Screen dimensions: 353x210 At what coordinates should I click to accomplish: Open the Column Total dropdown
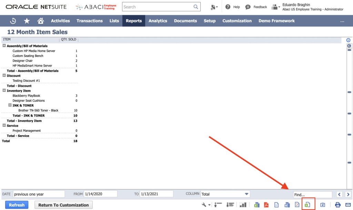click(246, 193)
